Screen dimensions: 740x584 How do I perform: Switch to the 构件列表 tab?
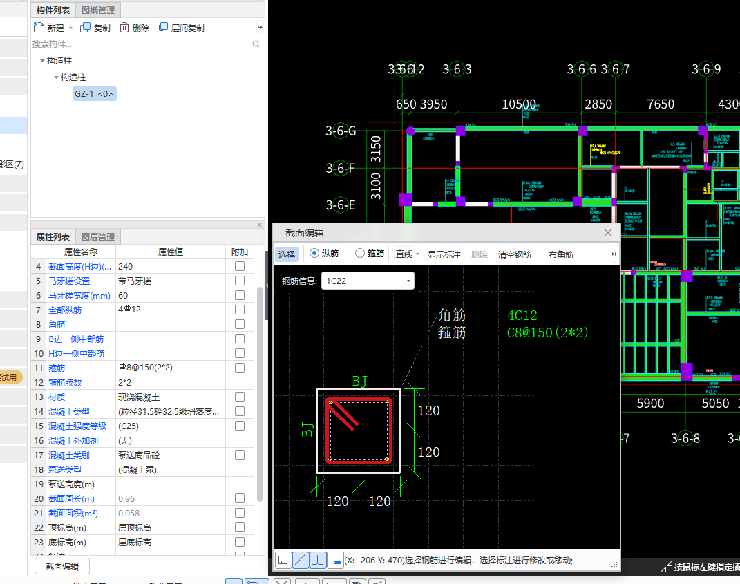click(x=53, y=10)
